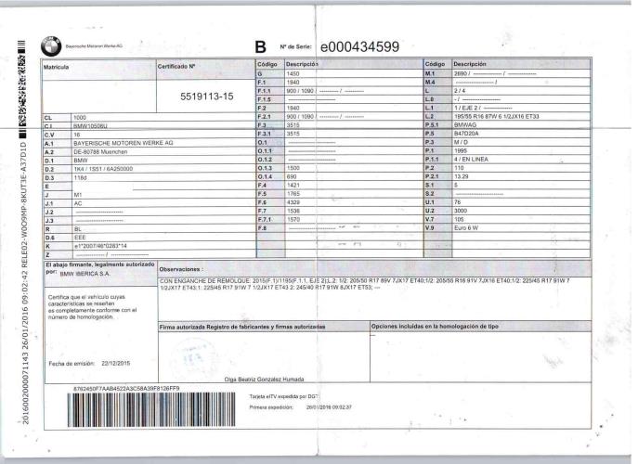Click homologation number in row K
The width and height of the screenshot is (638, 464).
coord(100,246)
